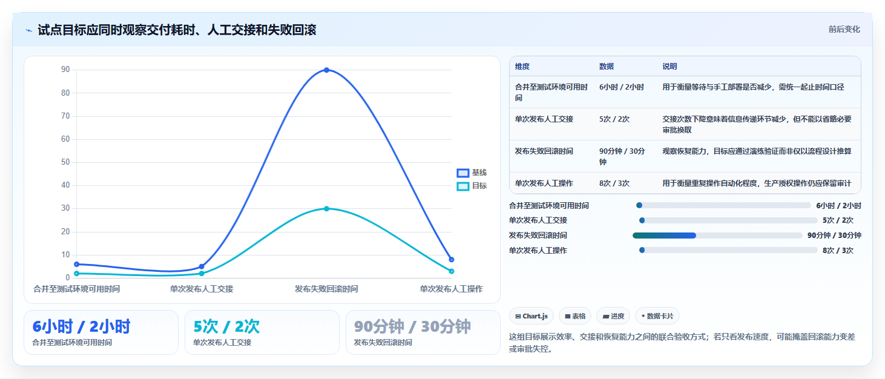Click the summary paragraph 这组目标展示效率
The height and width of the screenshot is (379, 885).
pos(682,343)
